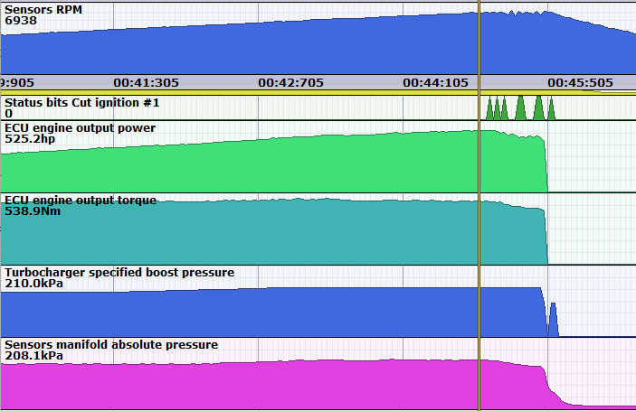Screen dimensions: 636x411
Task: Click the isolated boost spike after cutoff
Action: coord(554,320)
